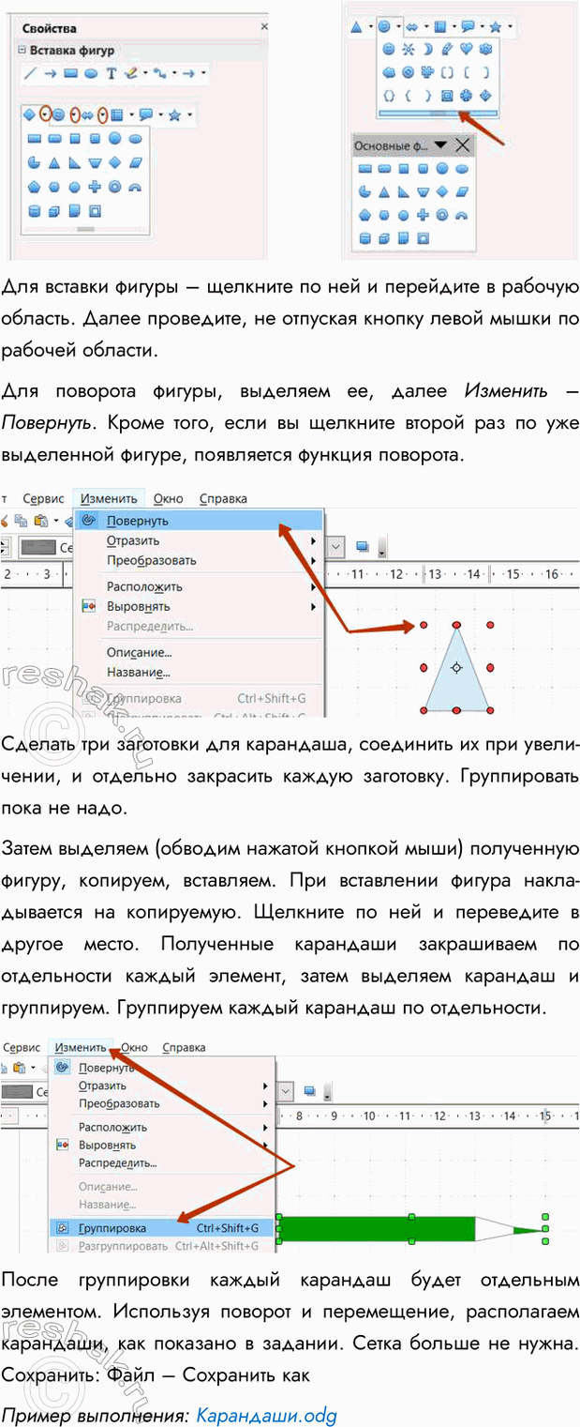The width and height of the screenshot is (580, 1427).
Task: Choose the highlighted Группировка Ctrl+Shift+G item
Action: pyautogui.click(x=162, y=1227)
